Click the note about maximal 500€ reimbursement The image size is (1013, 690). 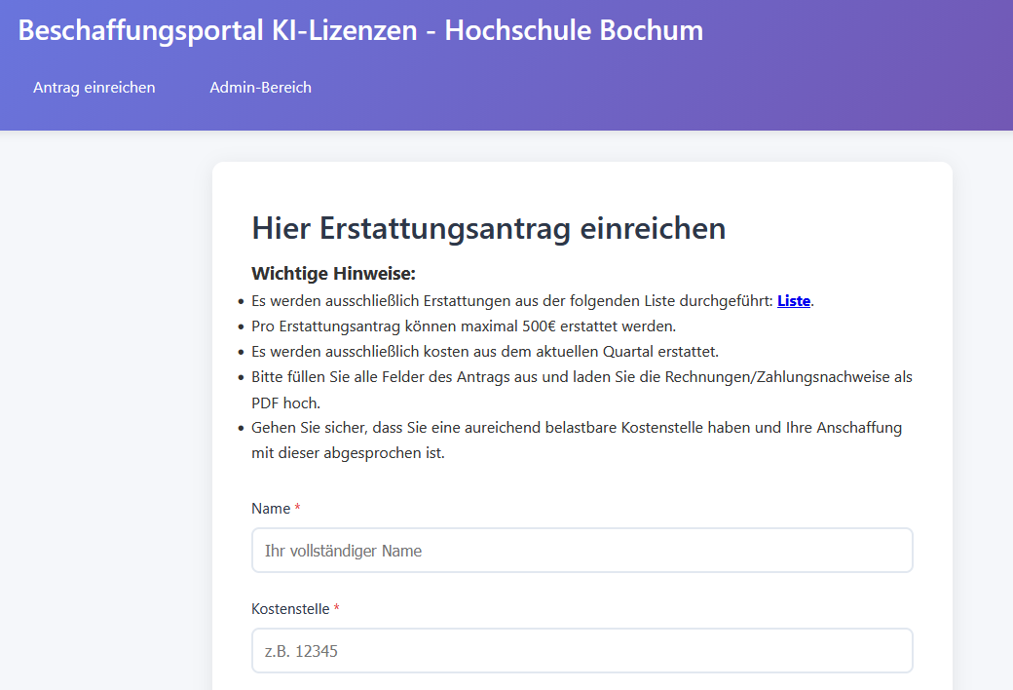(x=464, y=326)
